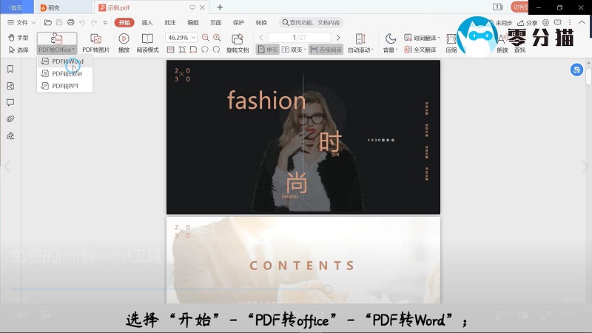Click the fit page icon
Viewport: 592px width, 333px height.
[x=182, y=50]
